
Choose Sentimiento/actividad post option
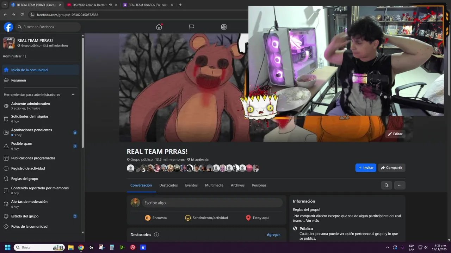tap(206, 218)
